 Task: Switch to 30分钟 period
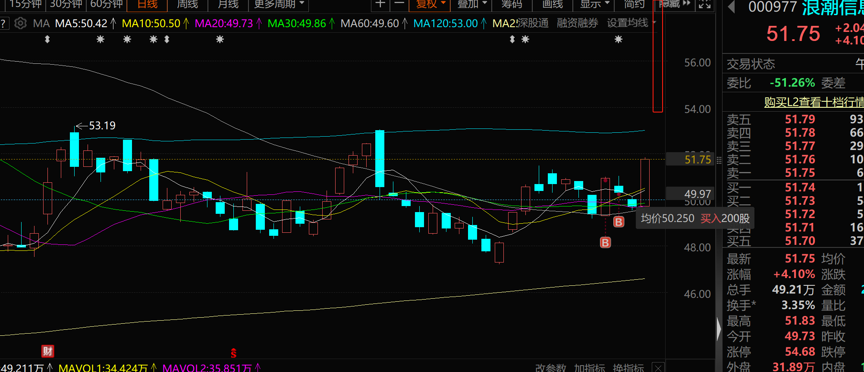coord(66,4)
